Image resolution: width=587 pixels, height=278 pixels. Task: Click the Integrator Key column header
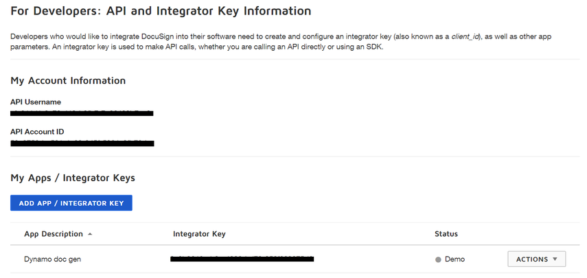(199, 234)
